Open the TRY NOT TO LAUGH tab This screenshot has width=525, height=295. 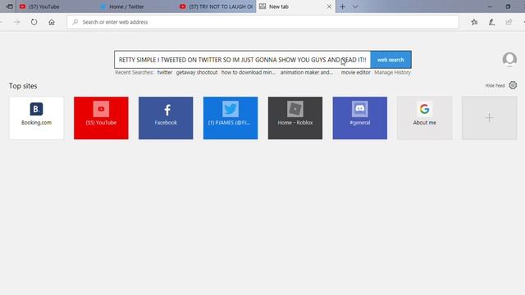(x=216, y=7)
